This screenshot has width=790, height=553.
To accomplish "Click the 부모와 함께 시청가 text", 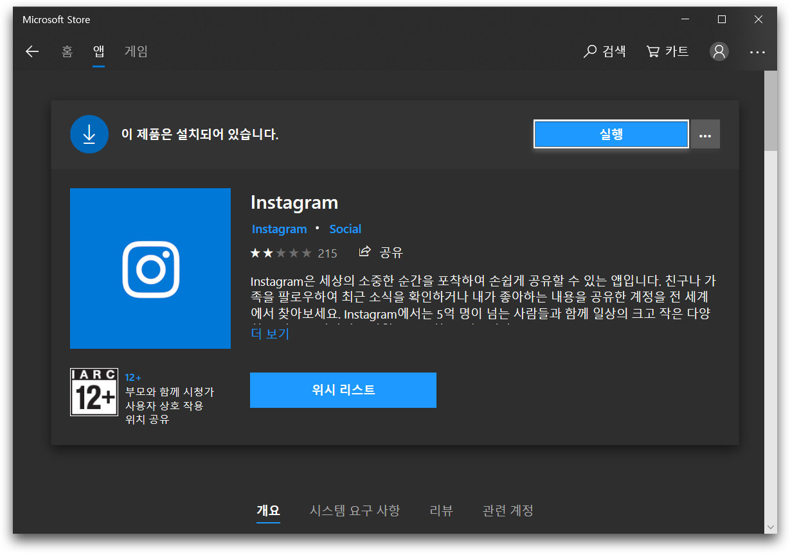I will (x=170, y=392).
